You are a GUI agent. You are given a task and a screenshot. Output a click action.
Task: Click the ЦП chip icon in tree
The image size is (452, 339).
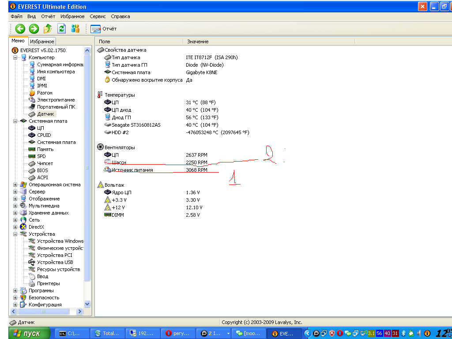[x=32, y=128]
